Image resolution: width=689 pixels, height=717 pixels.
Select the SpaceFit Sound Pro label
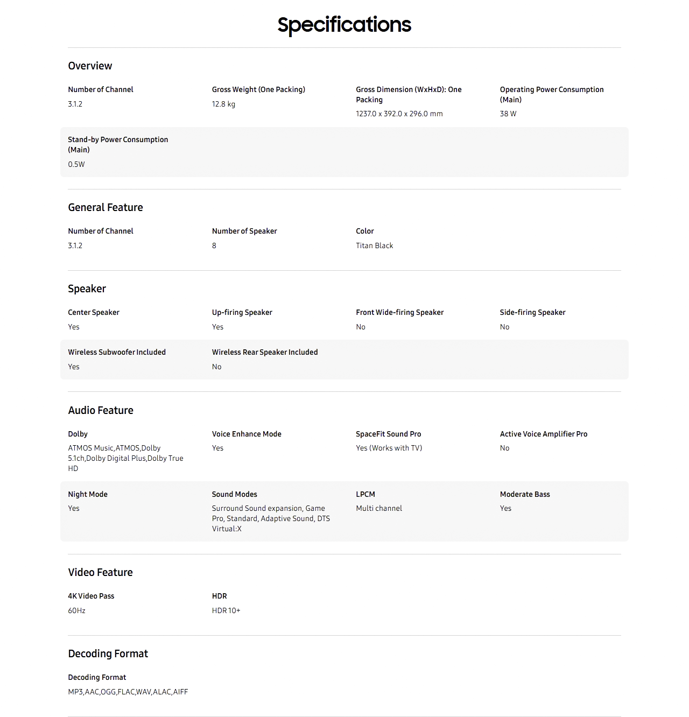point(388,434)
